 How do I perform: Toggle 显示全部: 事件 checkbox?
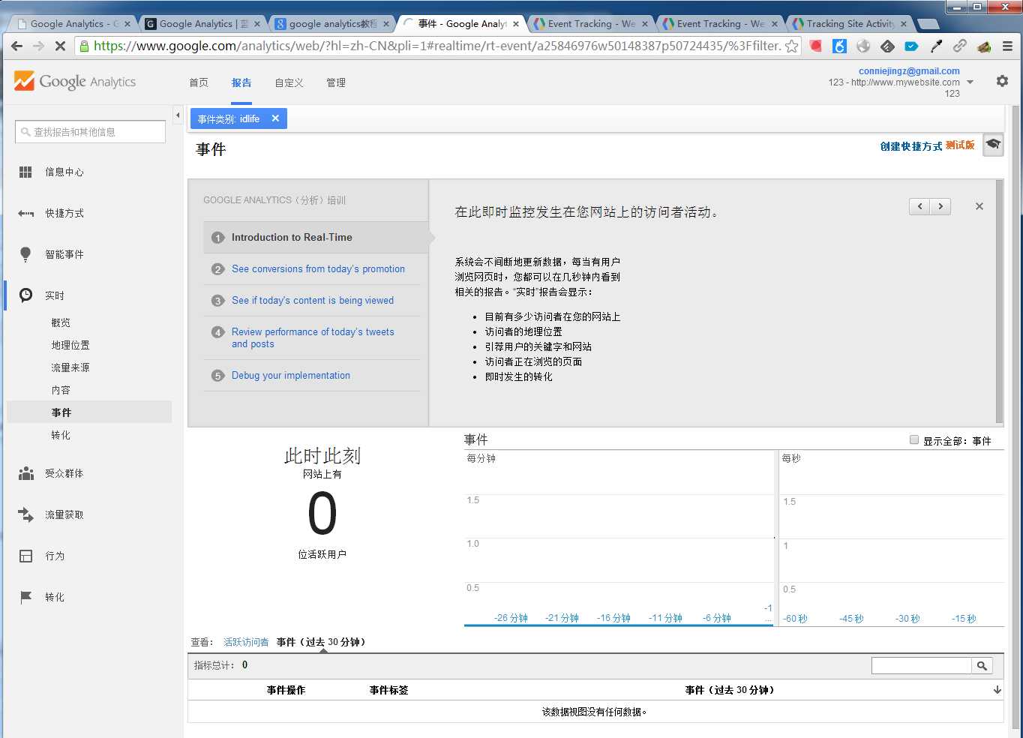[x=914, y=440]
